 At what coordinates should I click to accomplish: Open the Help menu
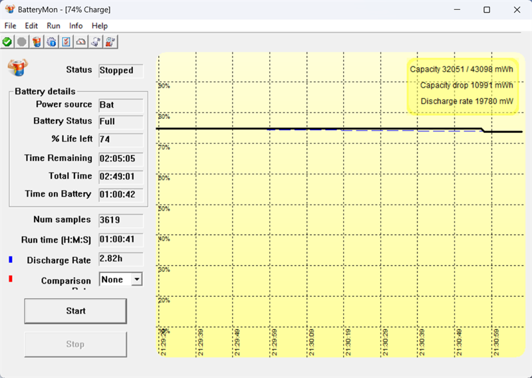[99, 26]
